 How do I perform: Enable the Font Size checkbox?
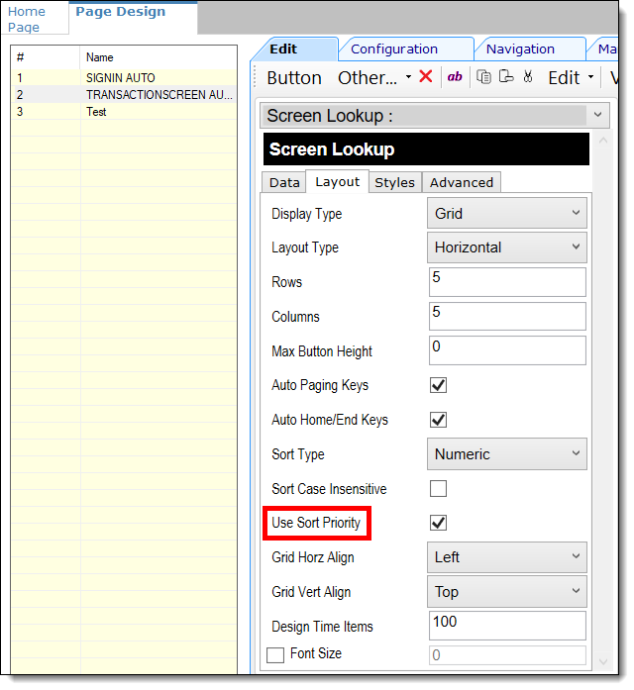pyautogui.click(x=275, y=654)
